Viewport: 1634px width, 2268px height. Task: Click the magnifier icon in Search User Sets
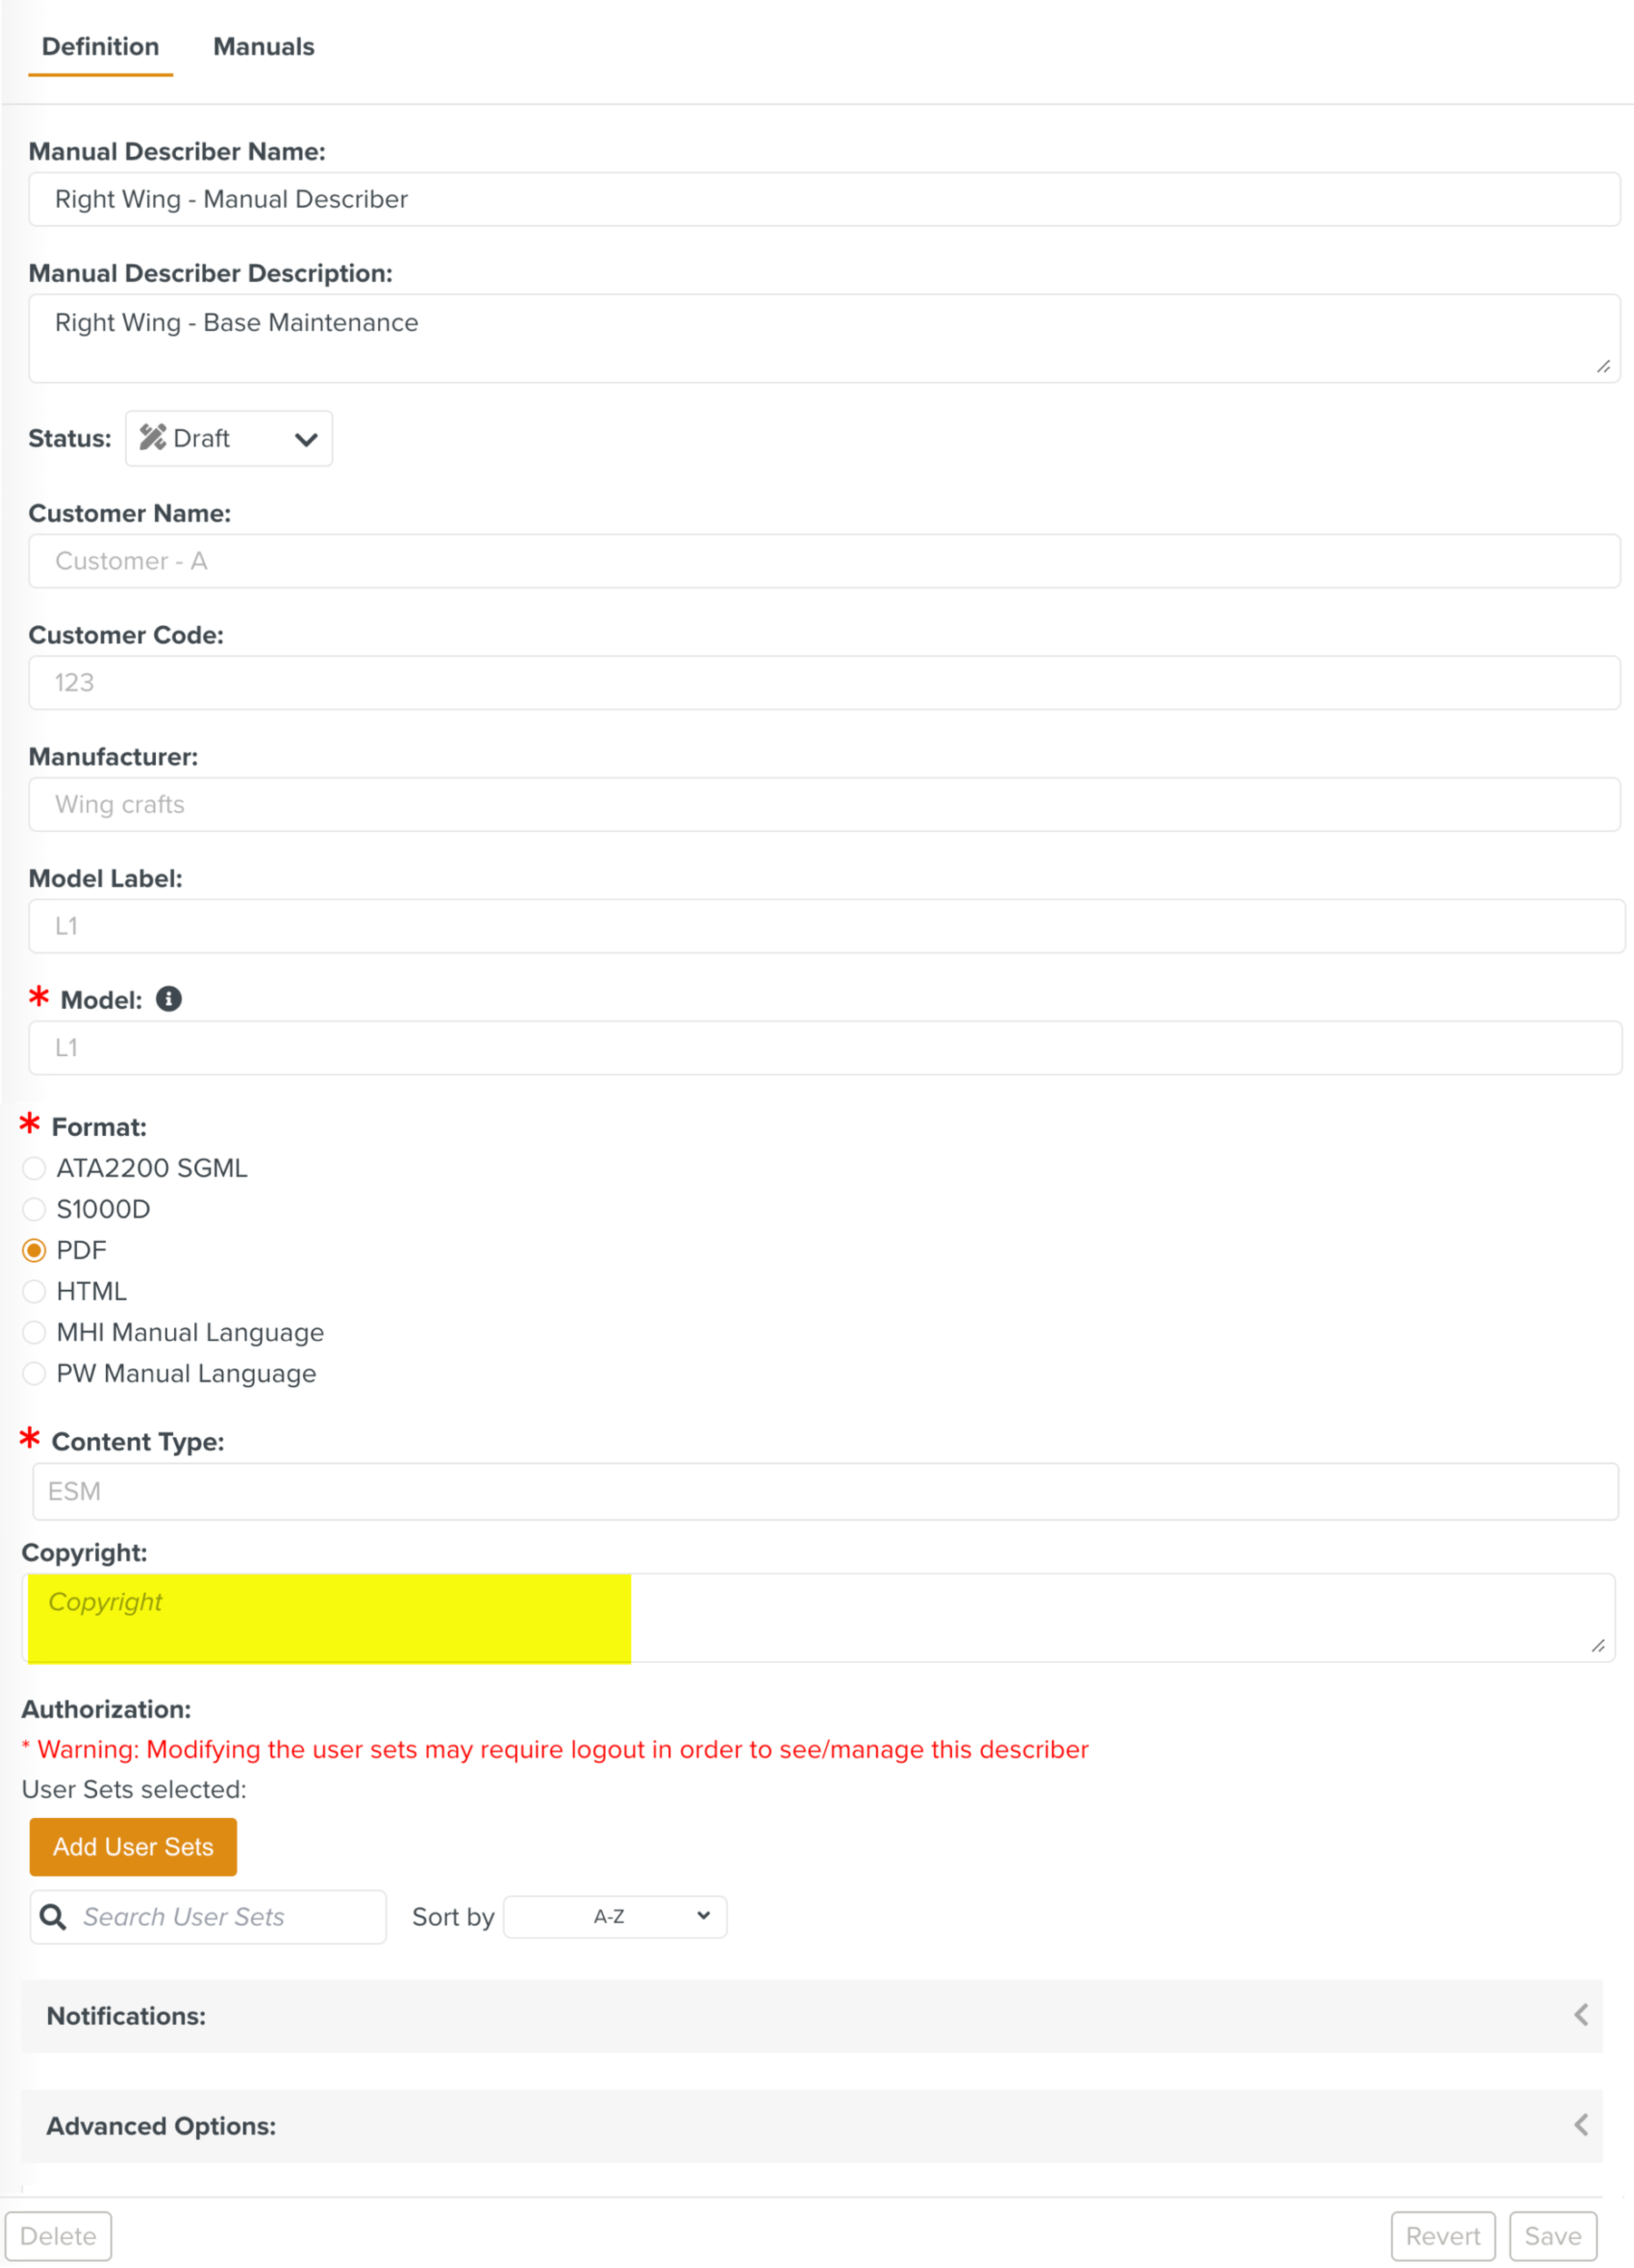click(52, 1916)
